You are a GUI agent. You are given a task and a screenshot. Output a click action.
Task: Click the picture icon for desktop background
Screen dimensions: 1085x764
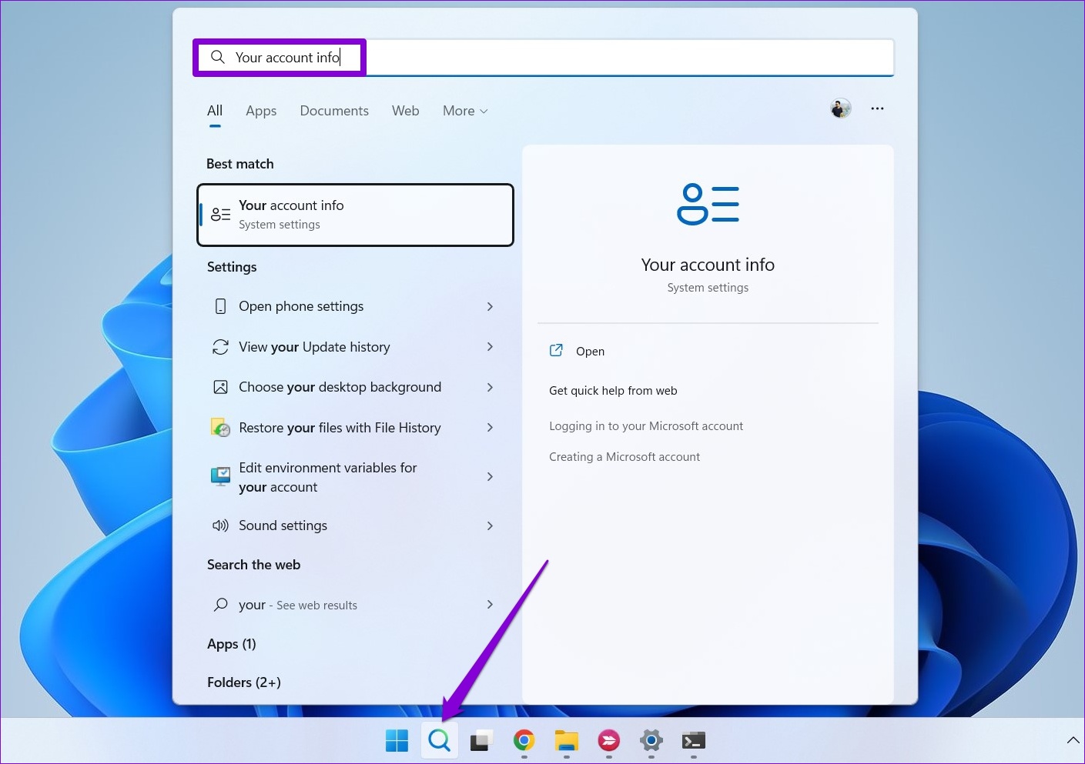pos(220,387)
